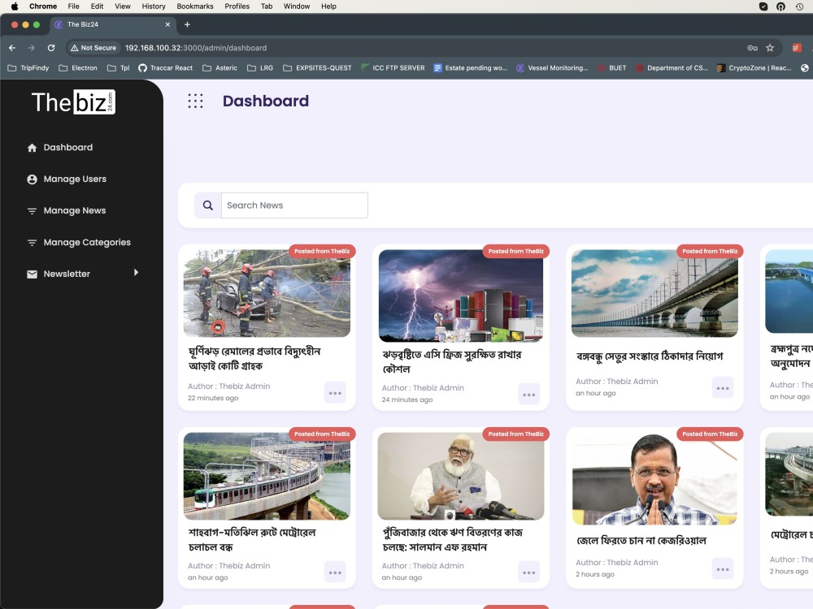This screenshot has width=813, height=609.
Task: Open the lightning and appliances thumbnail
Action: (x=461, y=296)
